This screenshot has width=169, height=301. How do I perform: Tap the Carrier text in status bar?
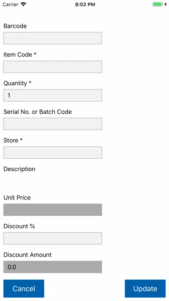10,4
